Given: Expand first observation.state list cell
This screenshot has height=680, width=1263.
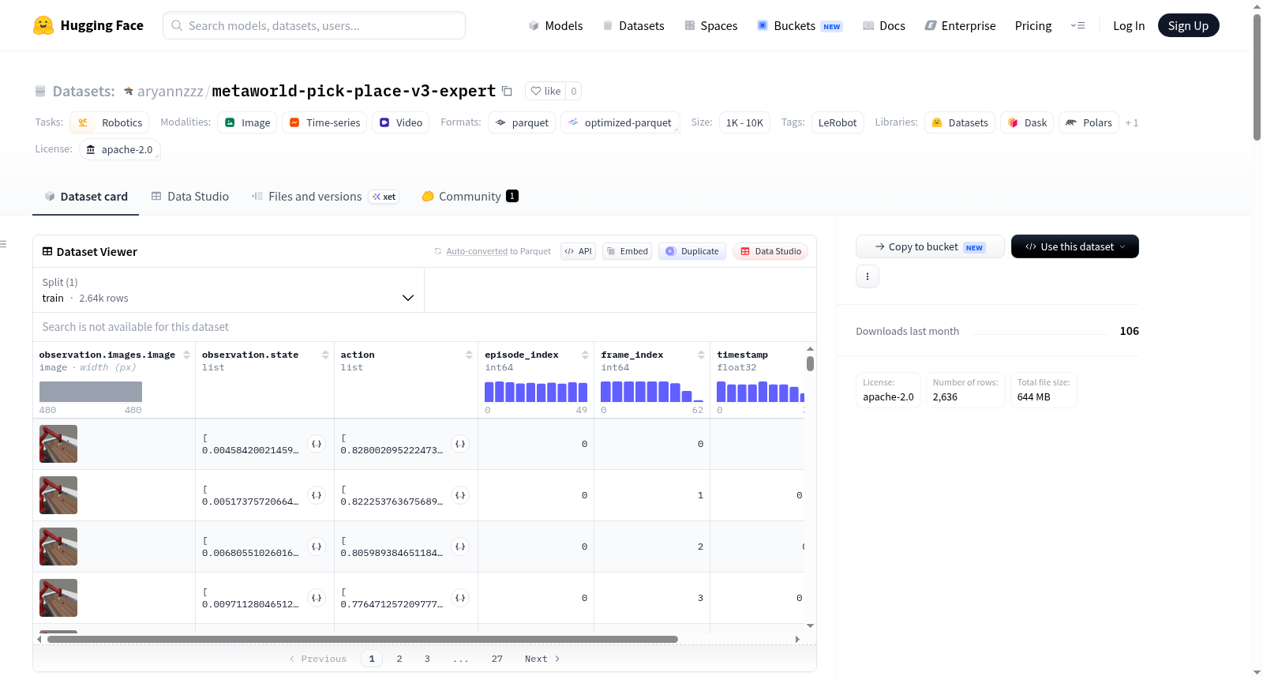Looking at the screenshot, I should (317, 444).
